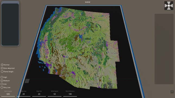
Task: Click the first size field showing 20
Action: (24, 94)
